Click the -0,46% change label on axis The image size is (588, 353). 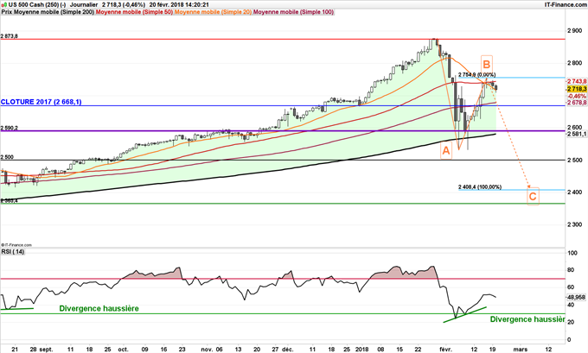coord(577,96)
